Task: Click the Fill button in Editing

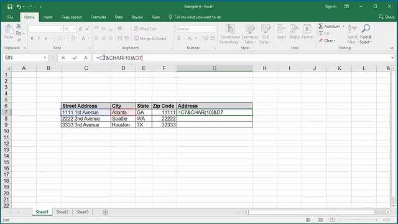Action: click(325, 33)
